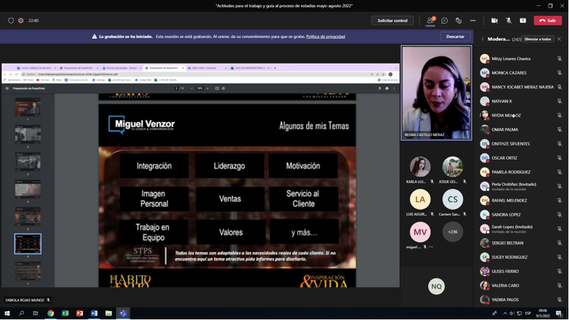Toggle the camera on or off
Image resolution: width=569 pixels, height=320 pixels.
[494, 21]
